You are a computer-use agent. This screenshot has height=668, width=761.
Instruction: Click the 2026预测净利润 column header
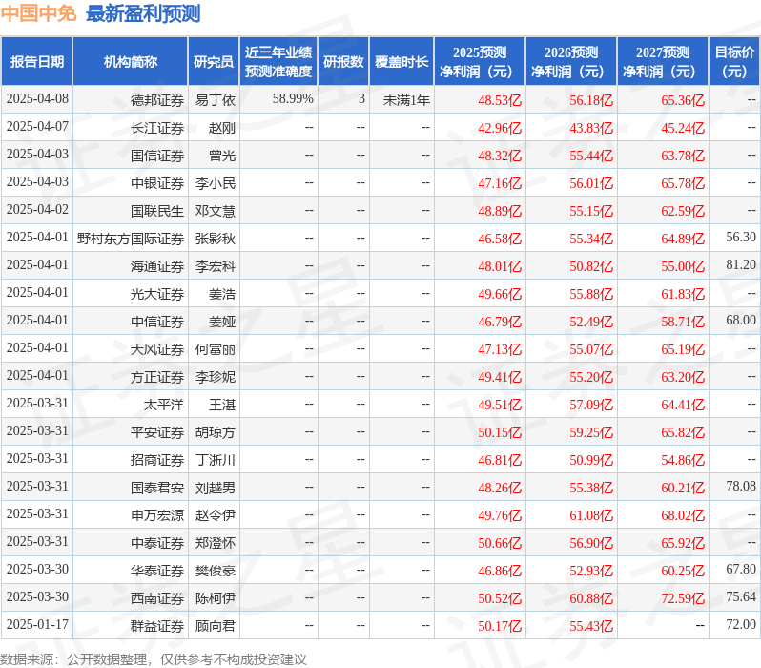[571, 62]
